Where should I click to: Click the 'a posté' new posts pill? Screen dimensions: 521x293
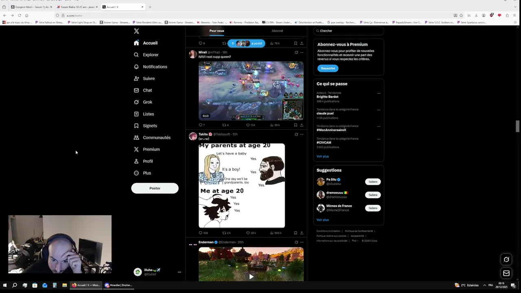246,43
